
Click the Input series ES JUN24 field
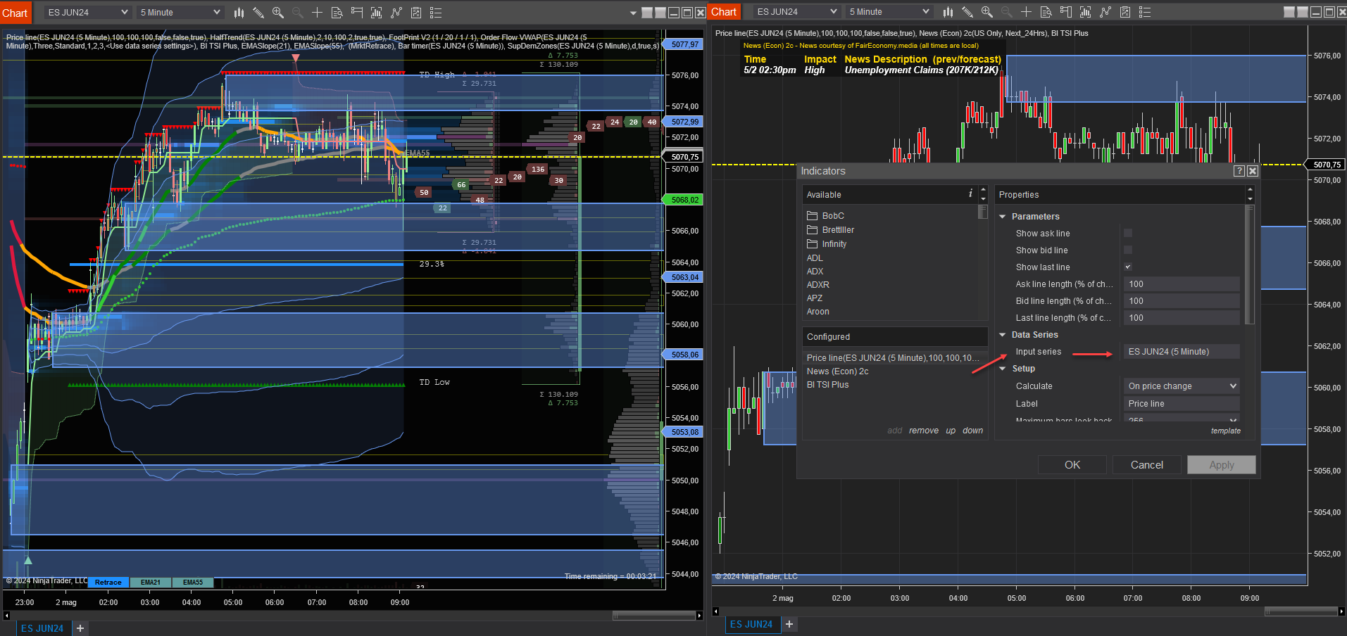pos(1182,352)
